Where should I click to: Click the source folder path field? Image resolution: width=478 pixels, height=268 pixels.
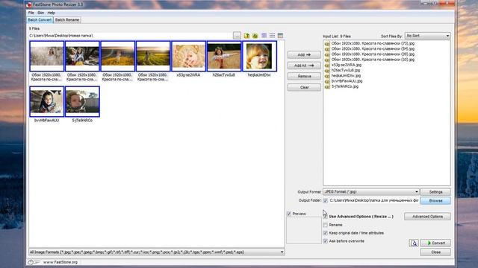(x=131, y=36)
